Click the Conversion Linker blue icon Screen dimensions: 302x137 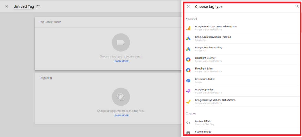point(188,81)
